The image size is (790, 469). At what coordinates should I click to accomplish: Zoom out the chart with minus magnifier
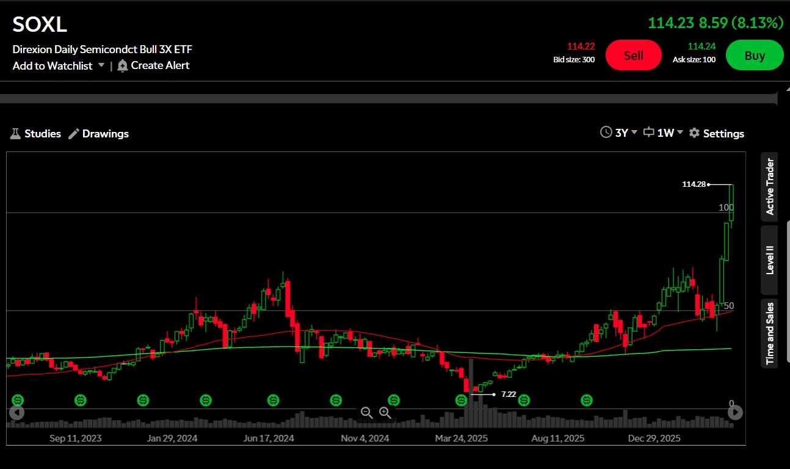(367, 413)
